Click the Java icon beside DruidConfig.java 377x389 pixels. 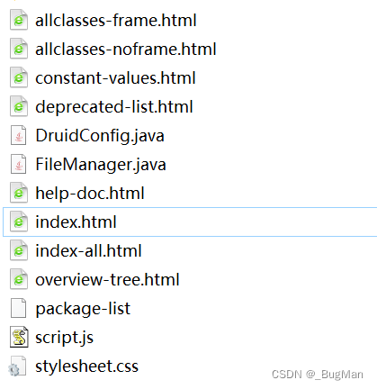point(19,135)
